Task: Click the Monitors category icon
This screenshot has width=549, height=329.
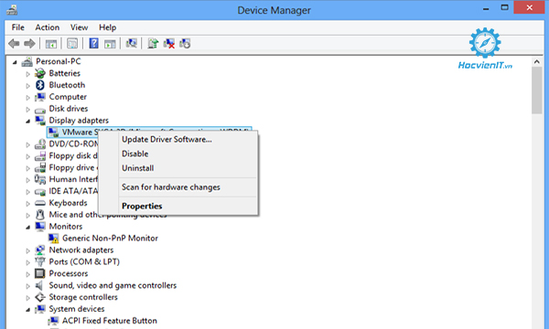Action: (40, 227)
